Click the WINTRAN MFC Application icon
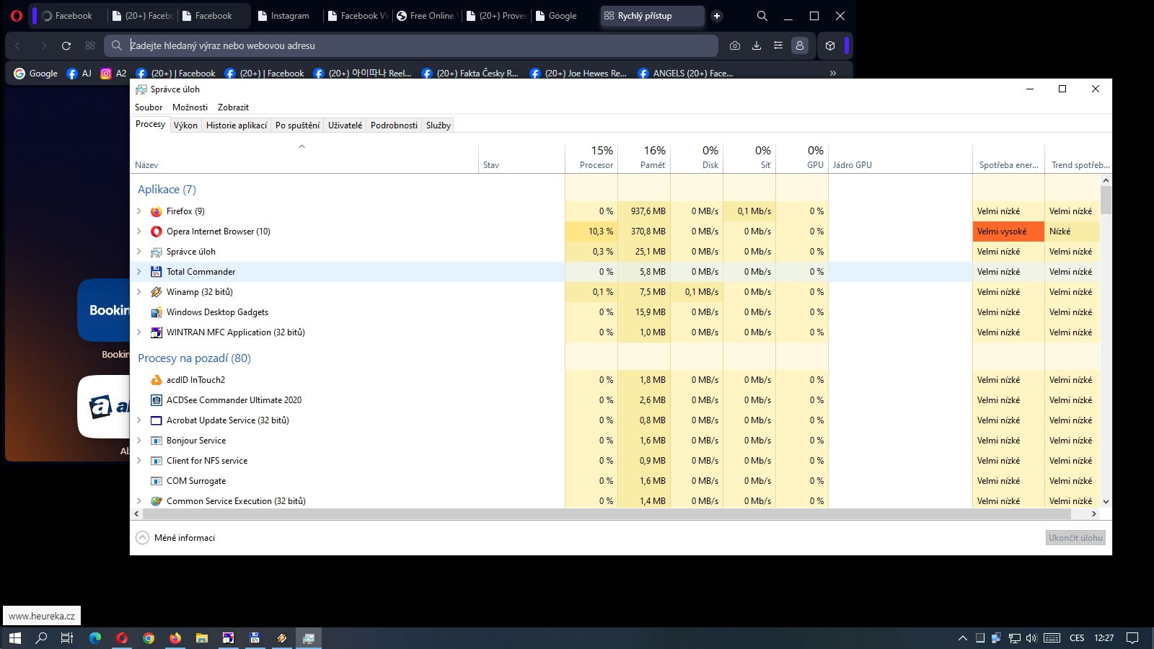The image size is (1154, 649). pos(156,332)
